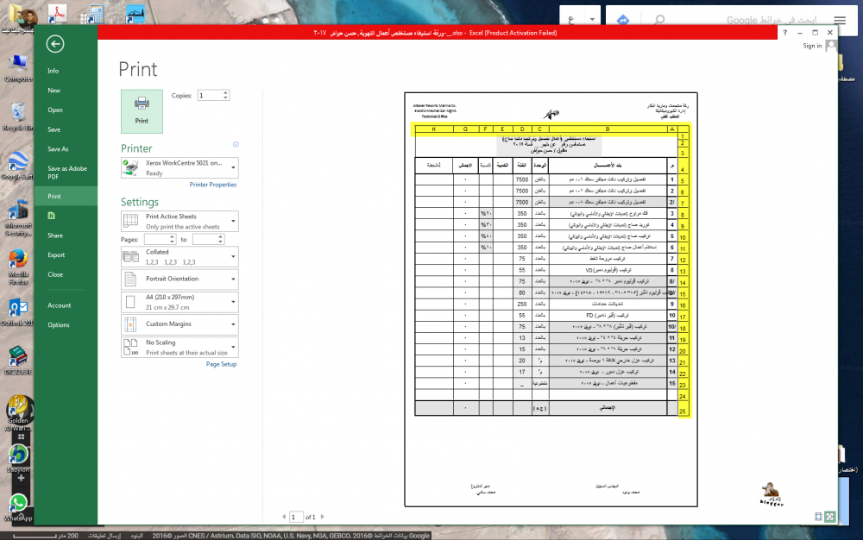Select Export in the backstage menu

pyautogui.click(x=56, y=255)
